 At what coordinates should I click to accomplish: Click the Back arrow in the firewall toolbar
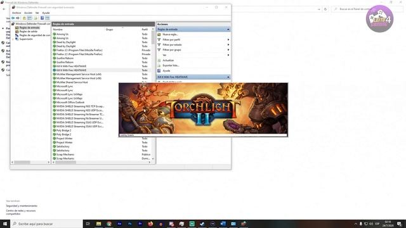tap(13, 18)
